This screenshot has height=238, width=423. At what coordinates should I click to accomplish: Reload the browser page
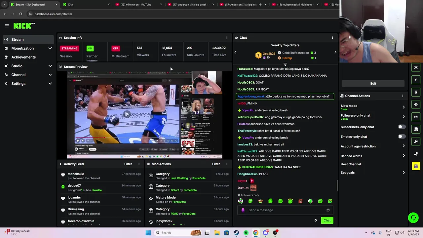[20, 14]
